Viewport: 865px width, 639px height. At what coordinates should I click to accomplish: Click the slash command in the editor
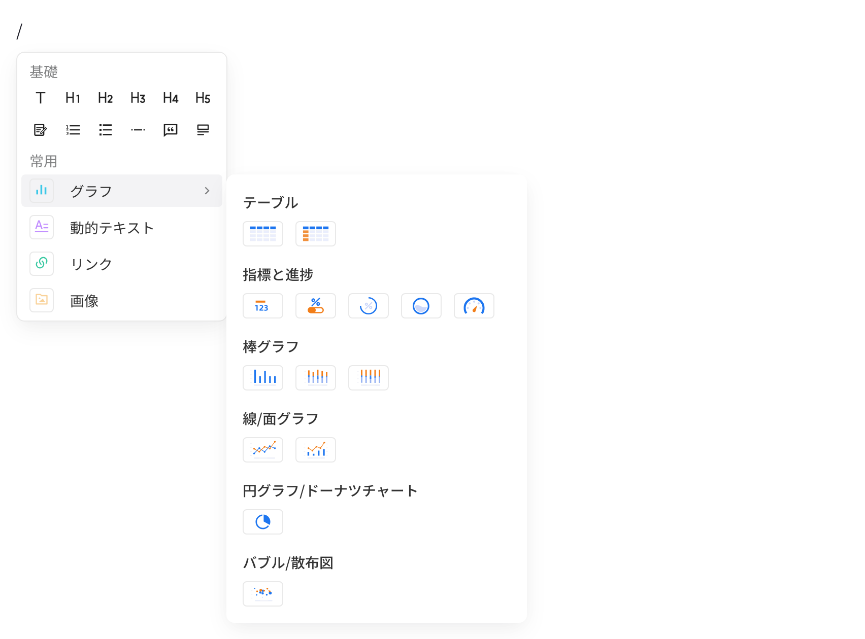click(20, 31)
